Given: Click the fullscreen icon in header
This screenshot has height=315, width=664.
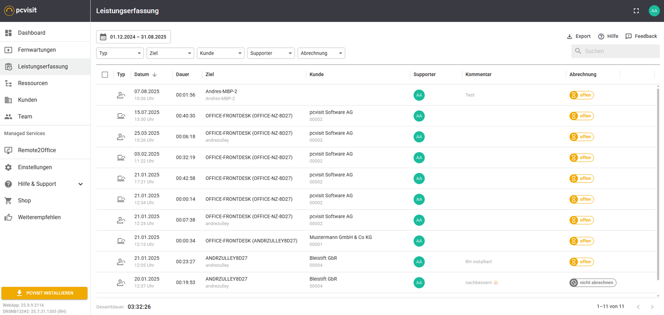Looking at the screenshot, I should pyautogui.click(x=636, y=11).
